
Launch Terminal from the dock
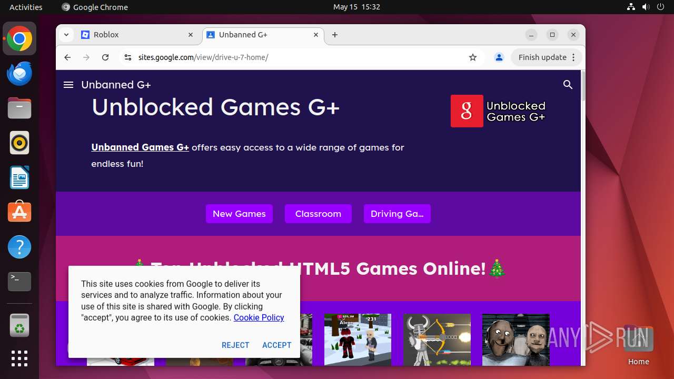coord(19,282)
